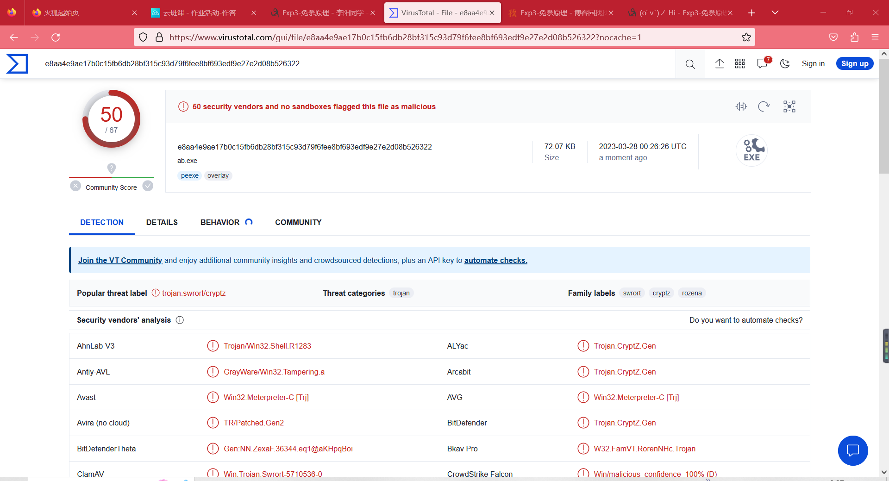Click the automate checks link

pyautogui.click(x=496, y=260)
